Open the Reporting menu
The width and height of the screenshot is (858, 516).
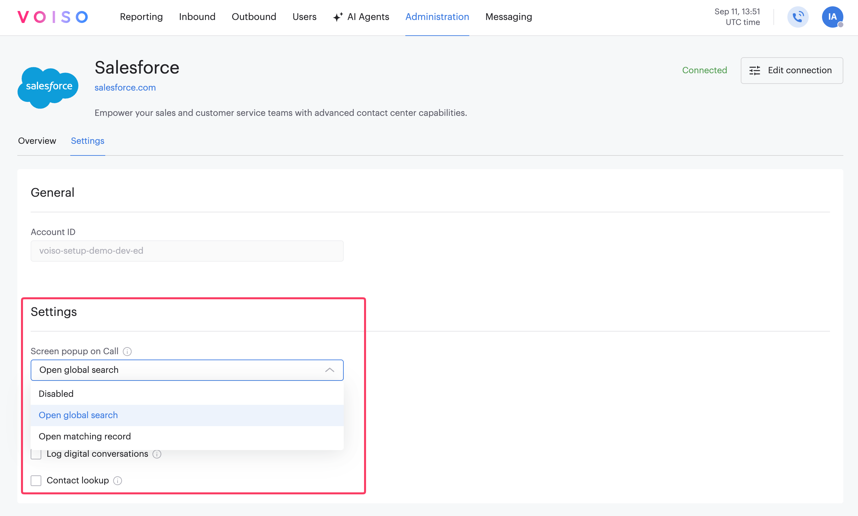(141, 17)
